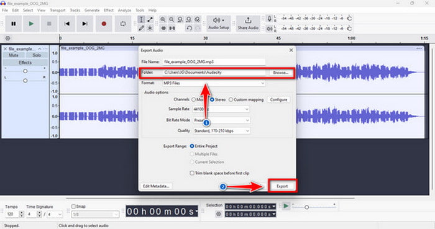The width and height of the screenshot is (435, 229).
Task: Click the Zoom Toggle icon
Action: pyautogui.click(x=197, y=19)
